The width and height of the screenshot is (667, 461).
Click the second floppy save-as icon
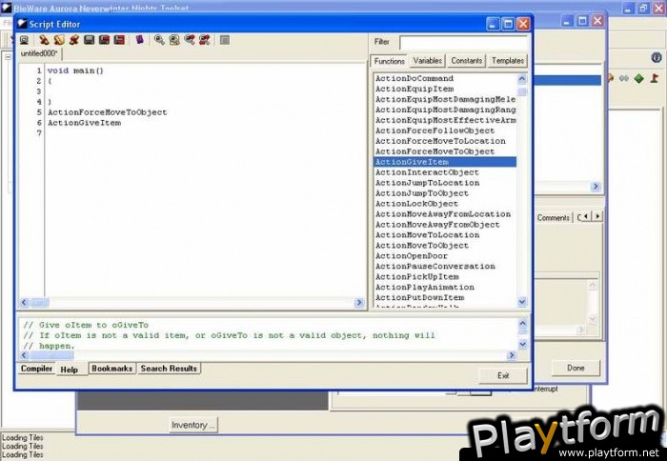[x=104, y=40]
